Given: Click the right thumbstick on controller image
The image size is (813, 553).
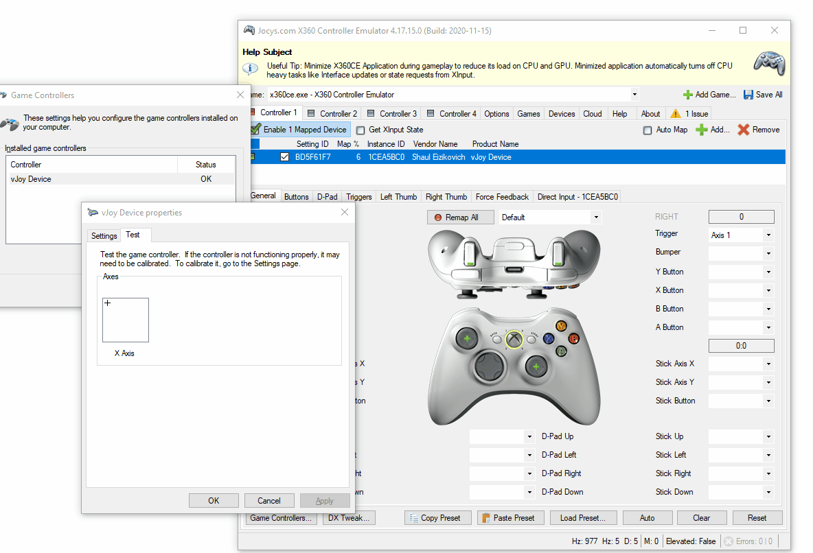Looking at the screenshot, I should point(536,366).
